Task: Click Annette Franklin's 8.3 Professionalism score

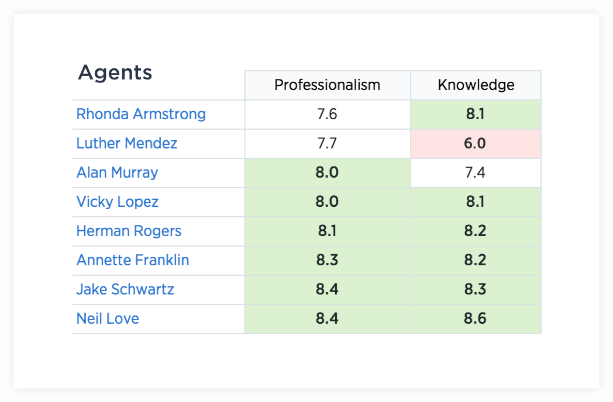Action: [x=327, y=260]
